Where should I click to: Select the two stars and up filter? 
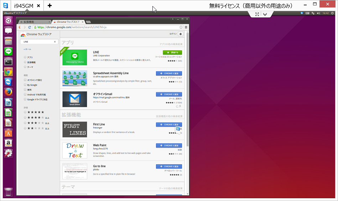coord(25,128)
